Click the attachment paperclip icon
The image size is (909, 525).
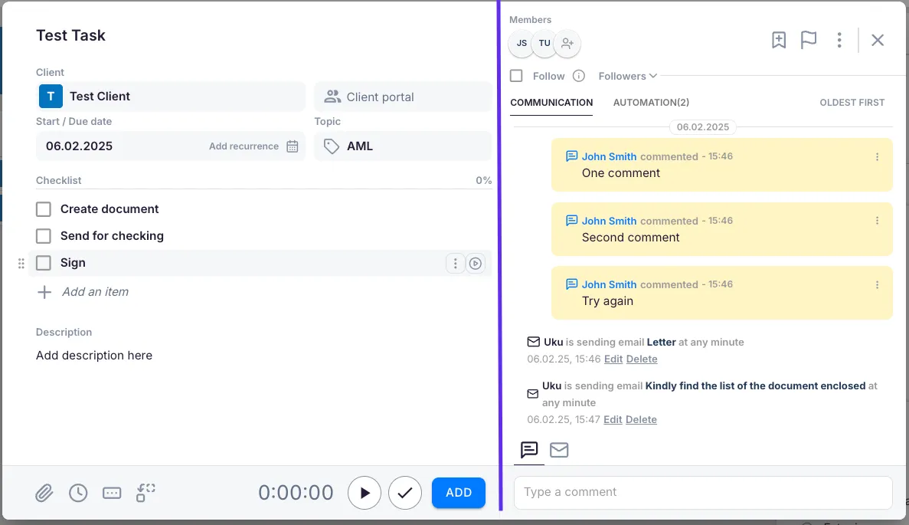tap(44, 493)
